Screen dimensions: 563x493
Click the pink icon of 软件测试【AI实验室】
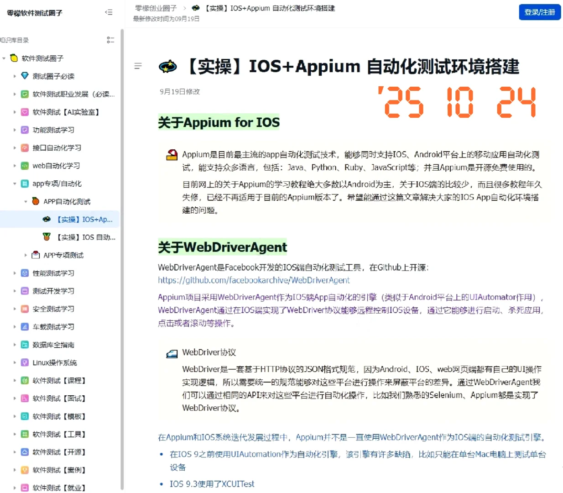(25, 112)
